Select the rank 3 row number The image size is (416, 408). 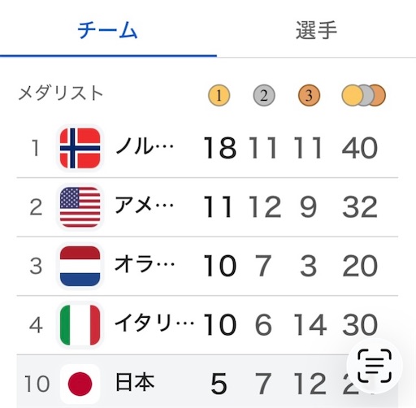[36, 266]
